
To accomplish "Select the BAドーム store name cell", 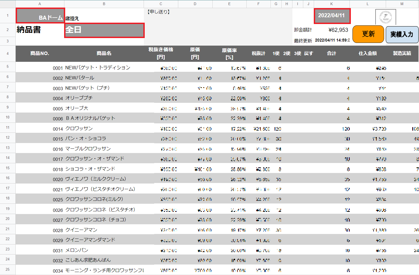I will click(x=40, y=16).
